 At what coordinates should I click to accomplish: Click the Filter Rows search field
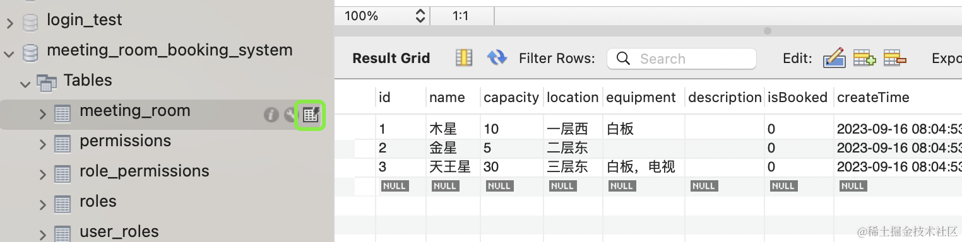pos(682,59)
